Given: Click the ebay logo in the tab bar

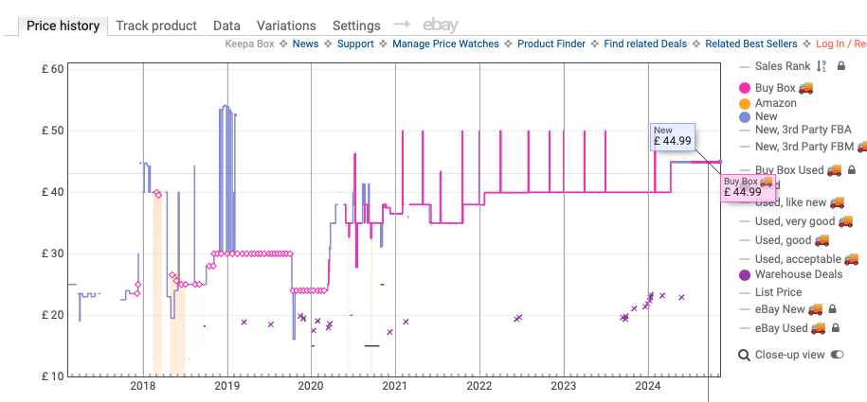Looking at the screenshot, I should coord(442,26).
